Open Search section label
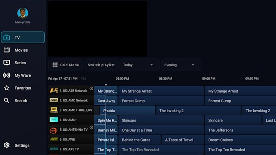This screenshot has height=155, width=276. pyautogui.click(x=21, y=101)
